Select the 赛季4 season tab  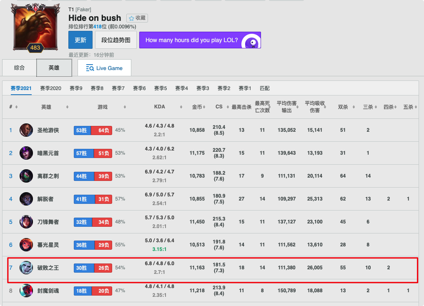click(181, 88)
